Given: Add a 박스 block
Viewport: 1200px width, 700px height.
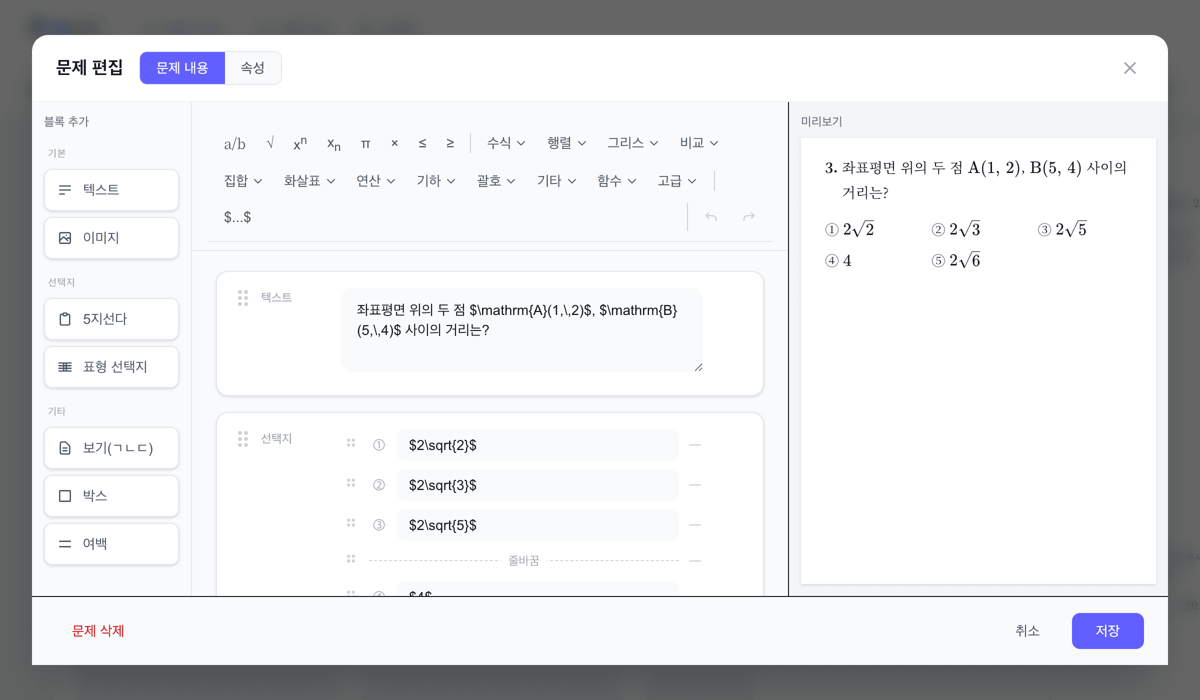Looking at the screenshot, I should [x=111, y=496].
